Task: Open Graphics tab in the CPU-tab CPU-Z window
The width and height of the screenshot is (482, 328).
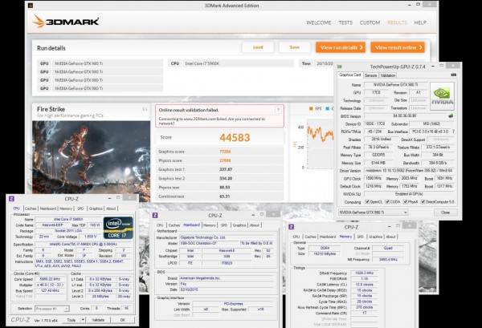Action: point(96,209)
